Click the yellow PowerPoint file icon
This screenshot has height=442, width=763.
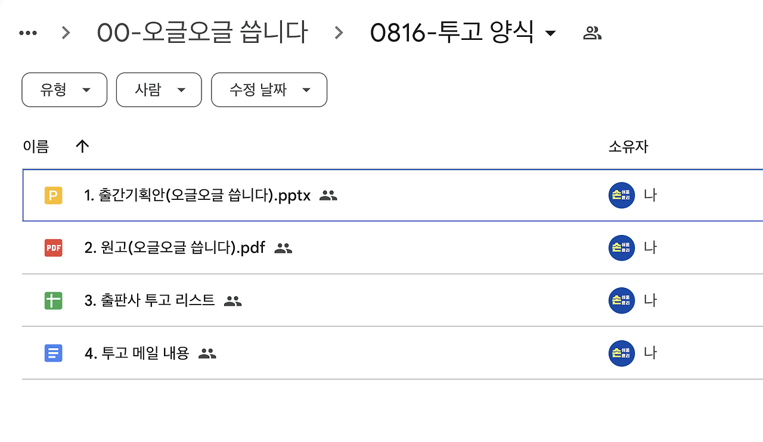(x=53, y=195)
